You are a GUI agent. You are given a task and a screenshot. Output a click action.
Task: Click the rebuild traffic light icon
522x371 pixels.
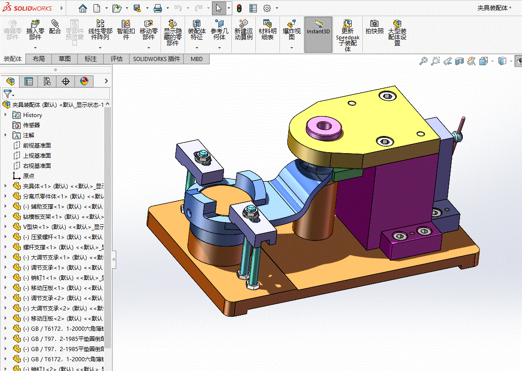coord(239,8)
